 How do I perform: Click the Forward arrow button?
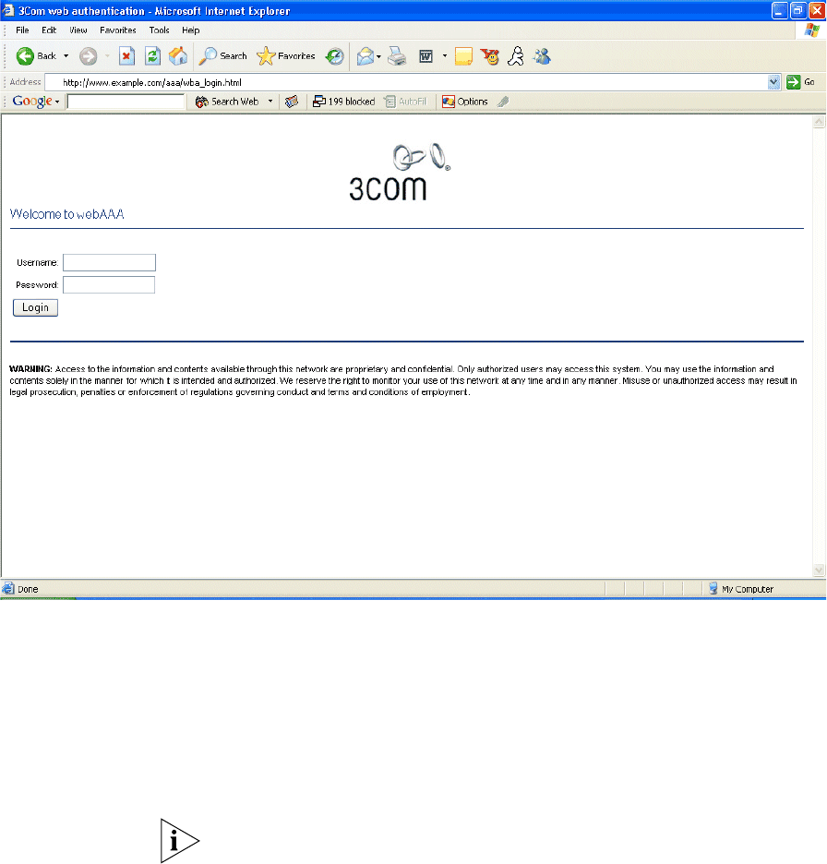coord(89,55)
